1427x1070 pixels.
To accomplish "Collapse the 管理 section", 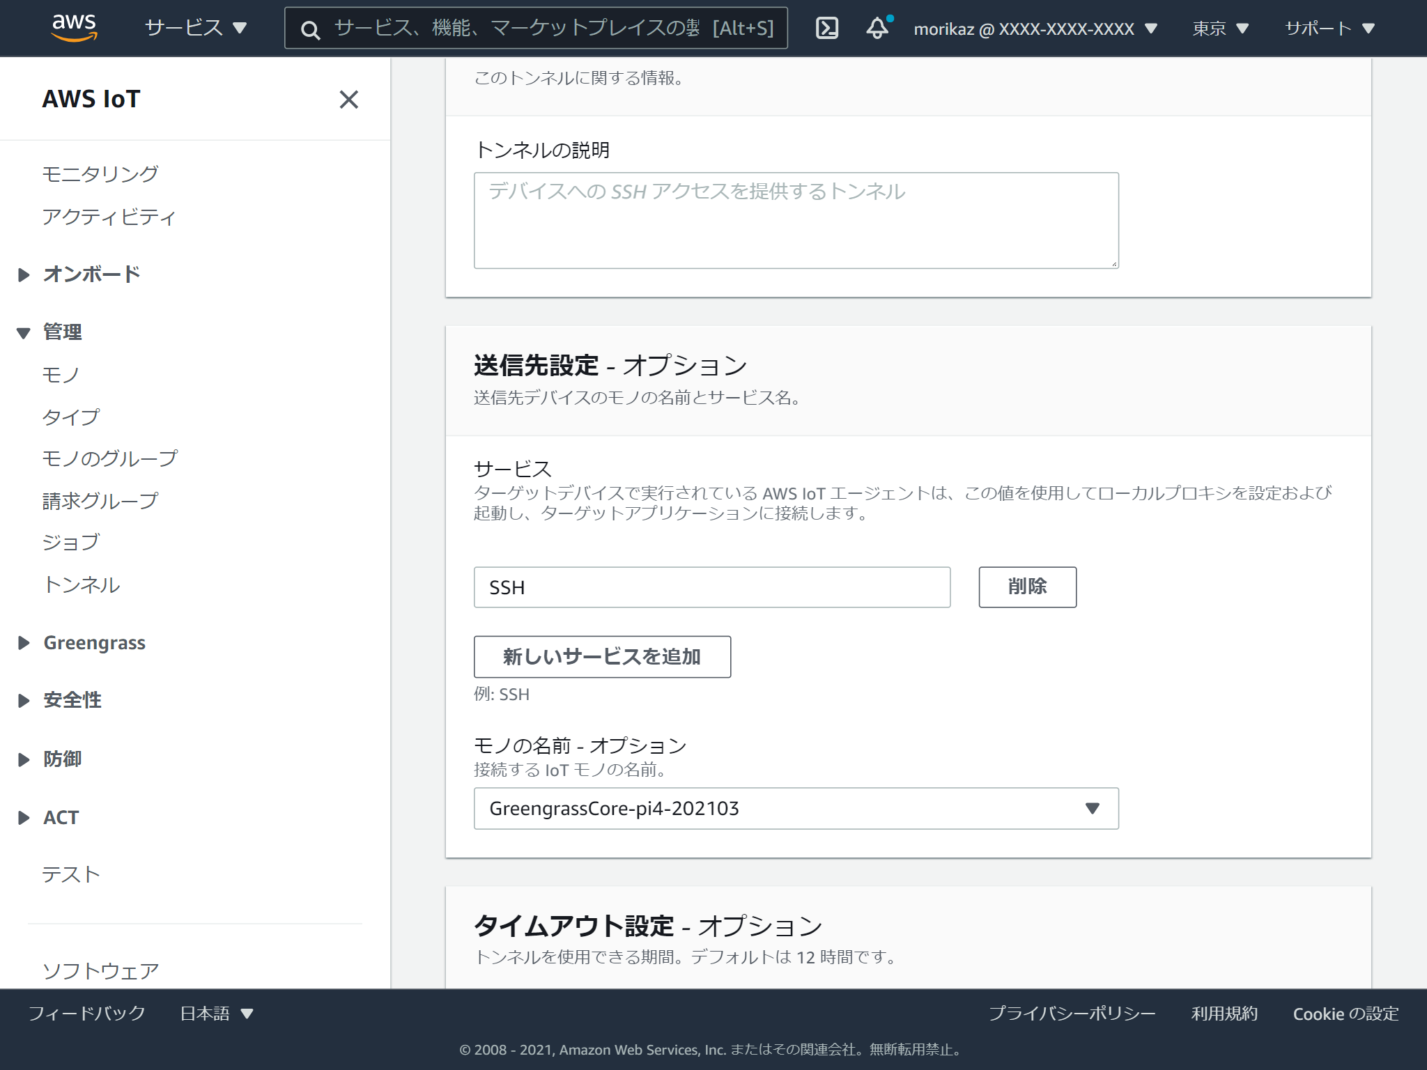I will point(63,332).
